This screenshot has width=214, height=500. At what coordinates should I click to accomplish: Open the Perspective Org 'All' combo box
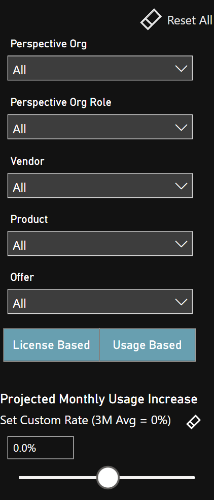[x=100, y=68]
